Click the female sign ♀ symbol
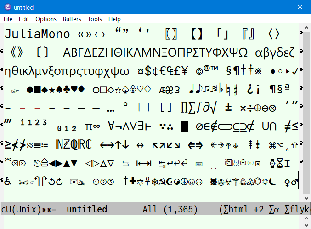Viewport: 311px width, 229px height. click(x=287, y=183)
